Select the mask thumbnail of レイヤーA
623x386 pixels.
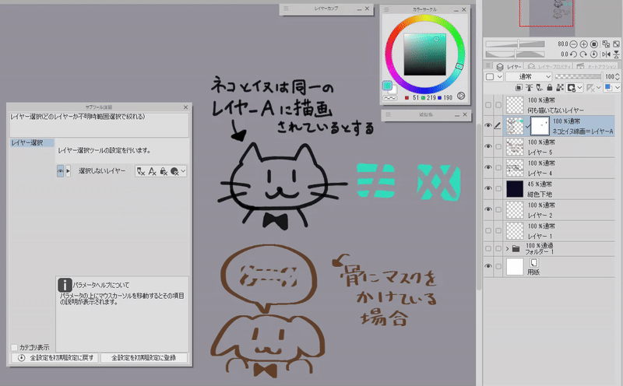click(540, 126)
